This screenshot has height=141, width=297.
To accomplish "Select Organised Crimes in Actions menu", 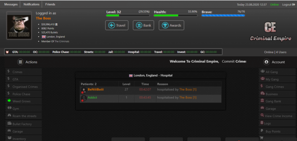I will tap(25, 87).
